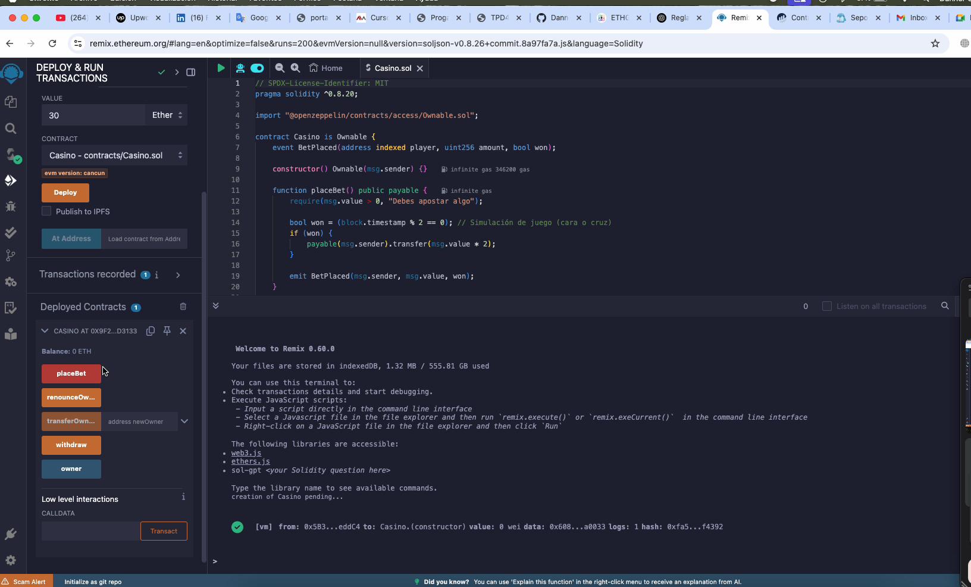This screenshot has width=971, height=587.
Task: Open the ethers.js library link
Action: point(250,461)
